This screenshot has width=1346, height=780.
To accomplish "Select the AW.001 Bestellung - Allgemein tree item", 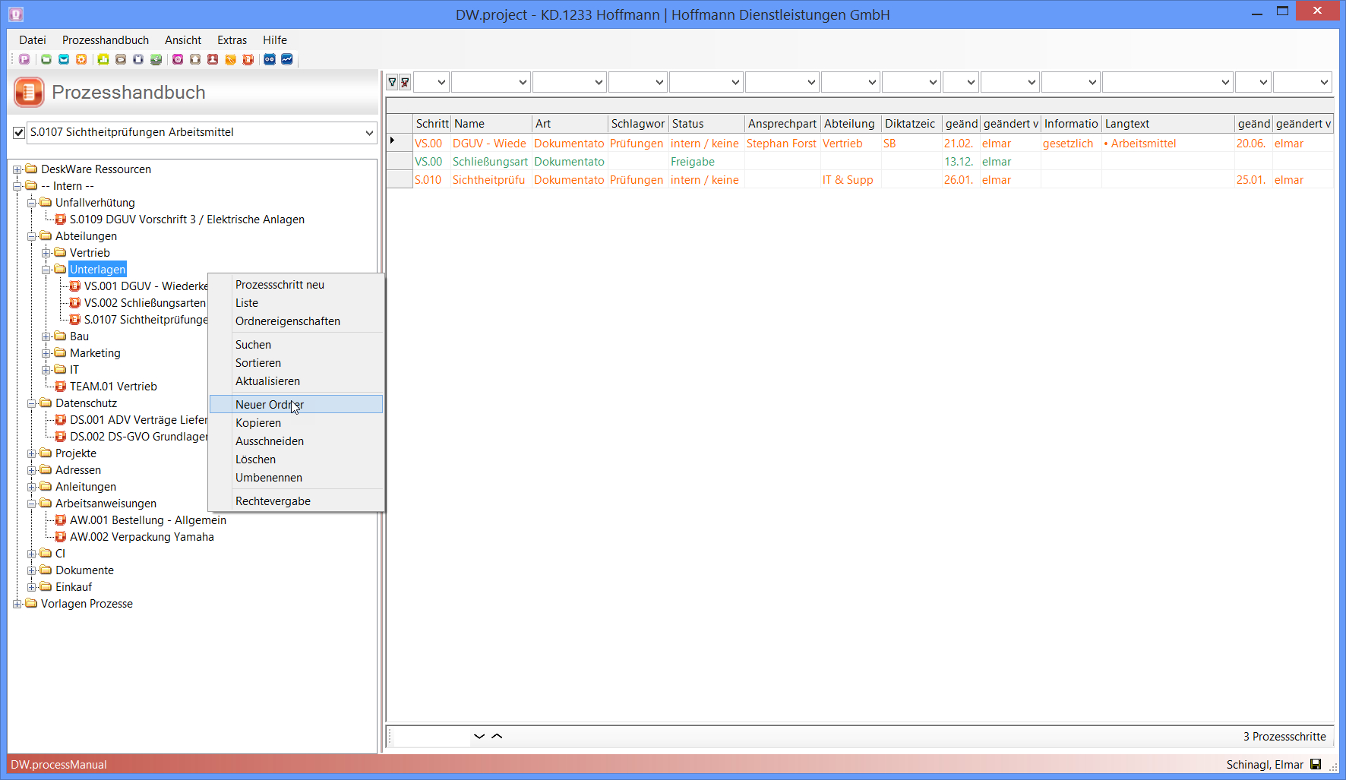I will click(x=148, y=520).
